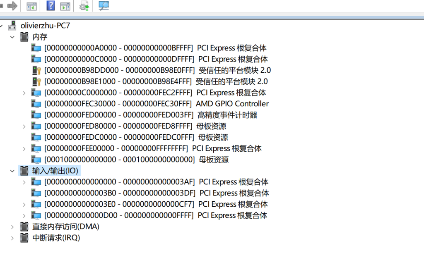Expand the 中断请求(IRQ) node
This screenshot has width=424, height=272.
pyautogui.click(x=12, y=238)
